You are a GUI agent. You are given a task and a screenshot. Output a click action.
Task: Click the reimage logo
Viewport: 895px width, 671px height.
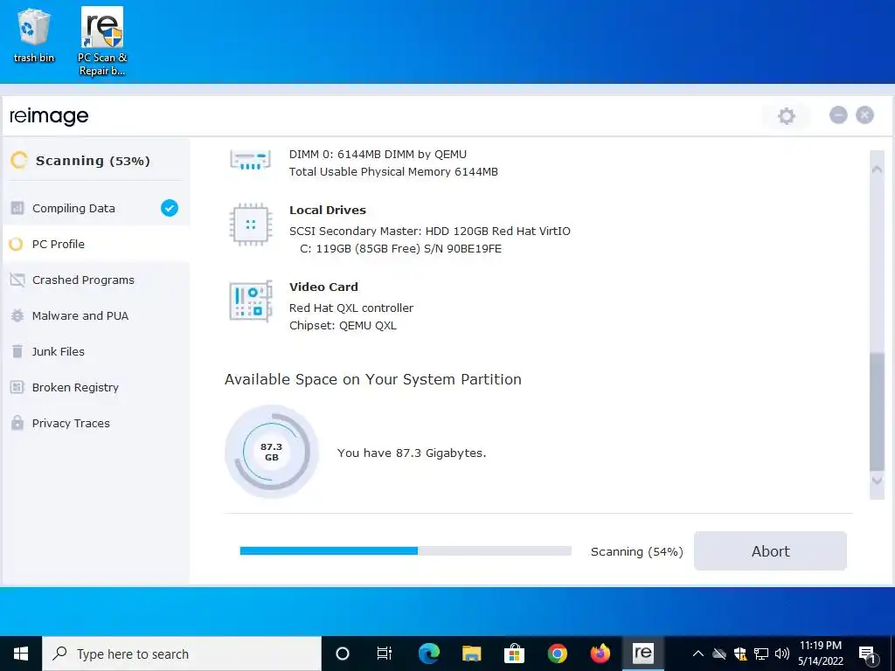49,116
